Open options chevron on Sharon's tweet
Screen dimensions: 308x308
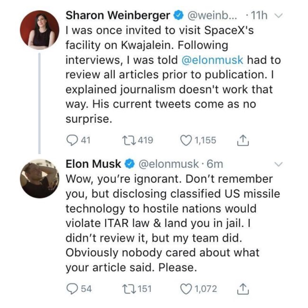click(278, 15)
